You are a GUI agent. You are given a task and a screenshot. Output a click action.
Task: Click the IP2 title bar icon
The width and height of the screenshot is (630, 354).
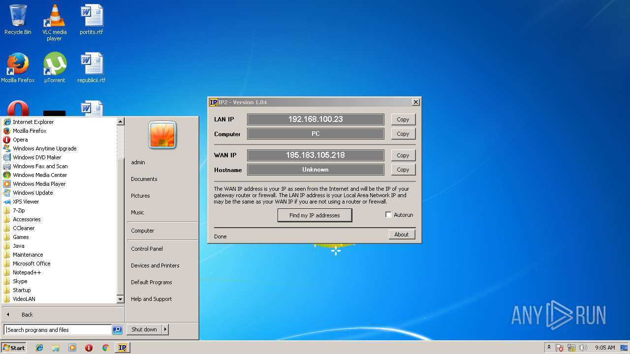point(213,102)
